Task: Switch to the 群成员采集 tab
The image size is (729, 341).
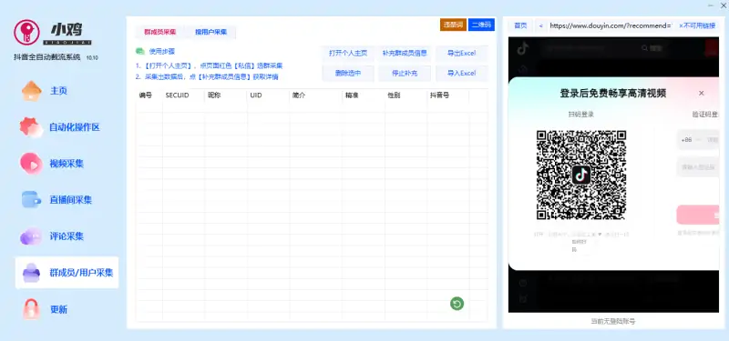Action: 160,32
